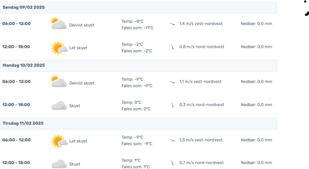This screenshot has height=169, width=309.
Task: Click the Skyet cloud icon on Tirsdag 12:00 - 18:00
Action: pyautogui.click(x=59, y=164)
